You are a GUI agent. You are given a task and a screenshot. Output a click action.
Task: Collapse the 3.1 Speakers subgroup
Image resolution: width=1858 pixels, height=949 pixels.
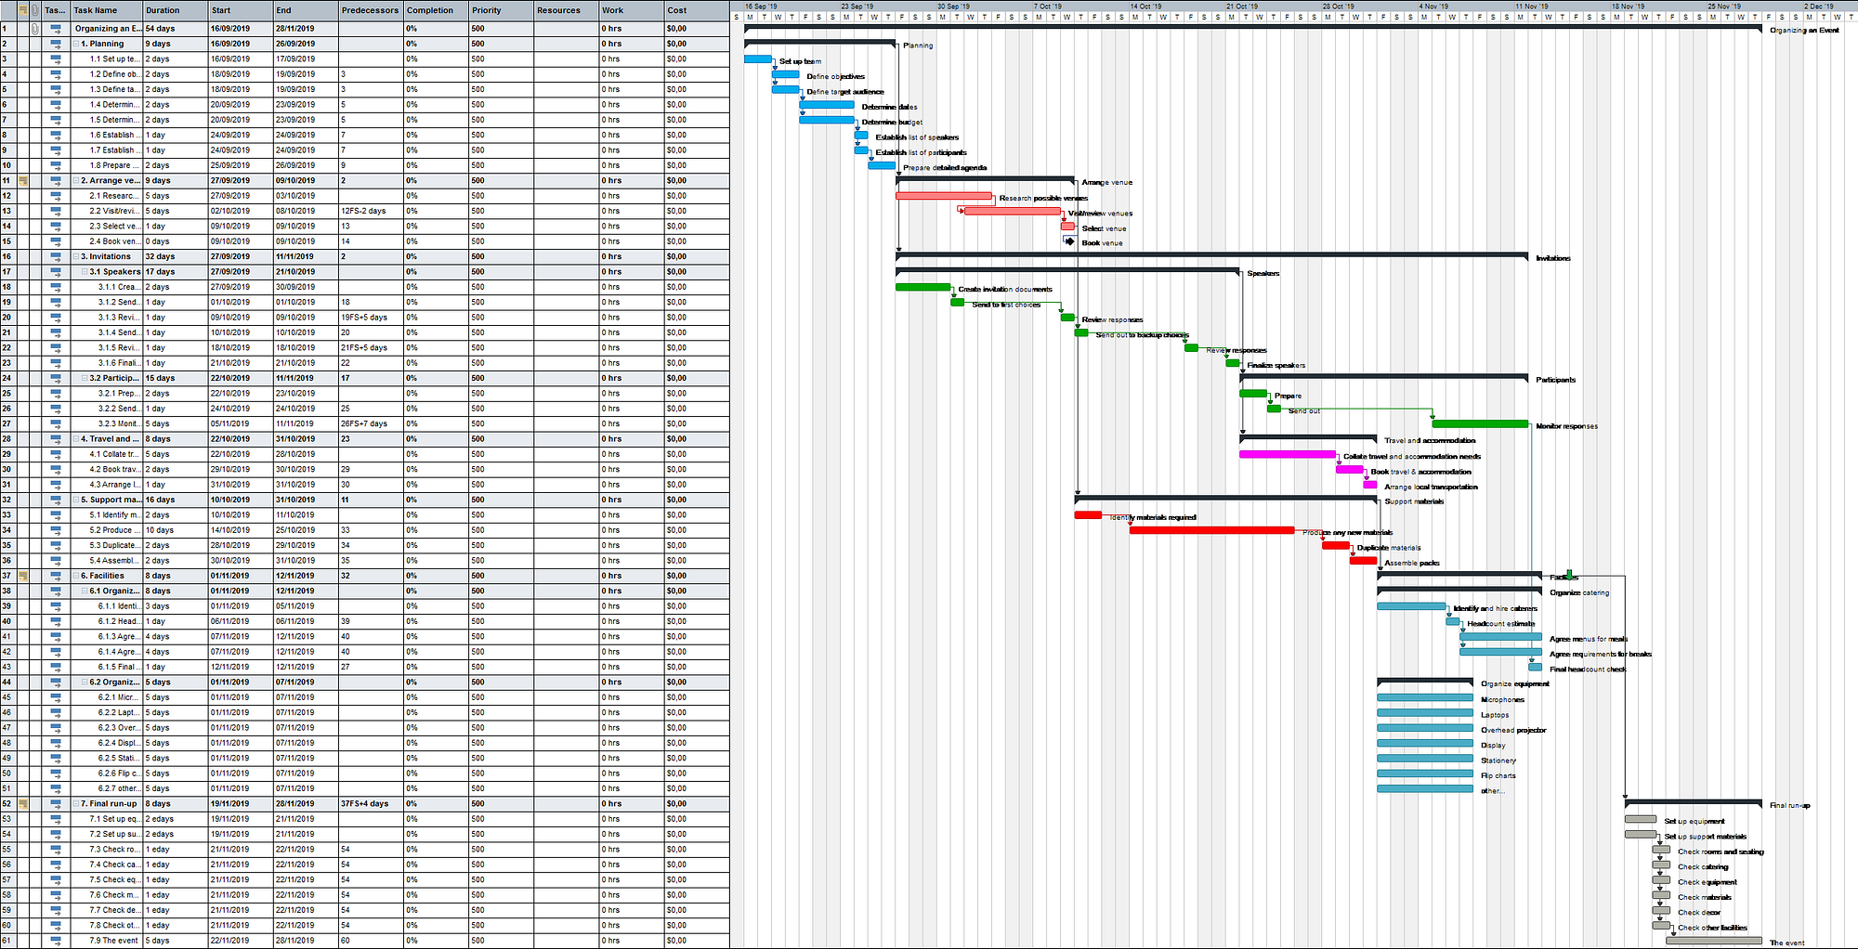click(85, 272)
